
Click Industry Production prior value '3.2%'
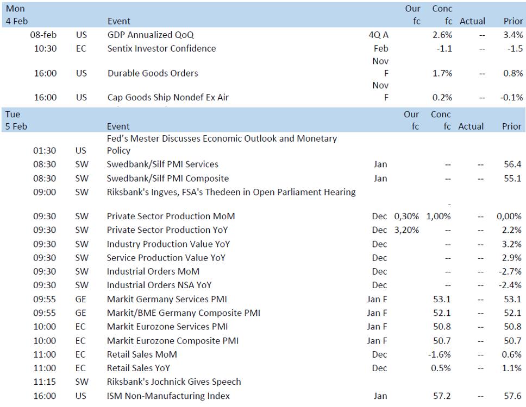click(512, 244)
